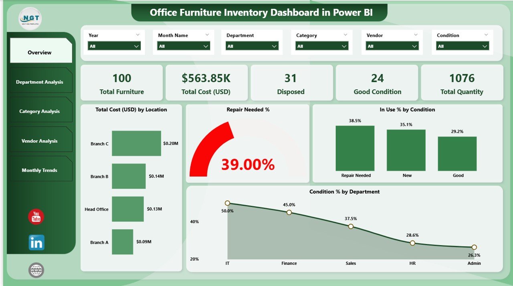Switch to Department Analysis page
513x286 pixels.
click(x=40, y=82)
